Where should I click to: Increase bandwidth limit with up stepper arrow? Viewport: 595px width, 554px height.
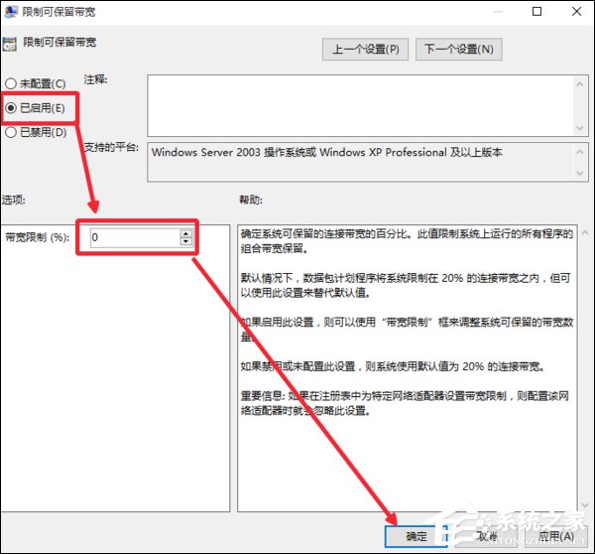[x=186, y=233]
